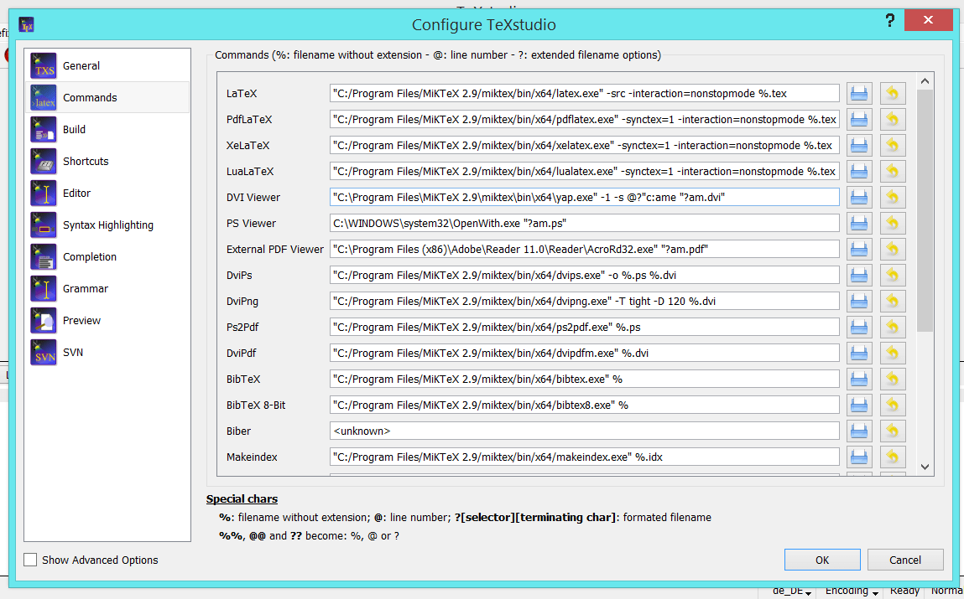This screenshot has height=599, width=964.
Task: Click the XeLaTeX row label
Action: [x=248, y=146]
